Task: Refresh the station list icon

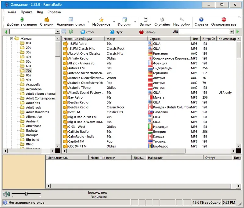Action: [71, 31]
